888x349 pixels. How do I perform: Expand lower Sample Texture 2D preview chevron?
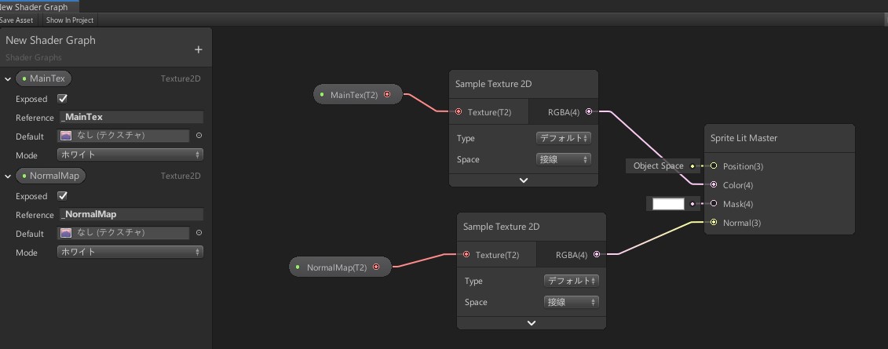point(532,323)
